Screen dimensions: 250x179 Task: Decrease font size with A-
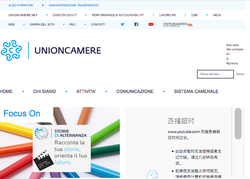point(228,59)
